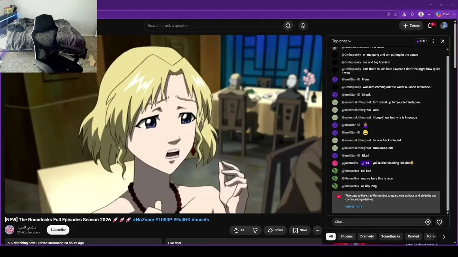Open browser favorites list icon

pos(413,14)
